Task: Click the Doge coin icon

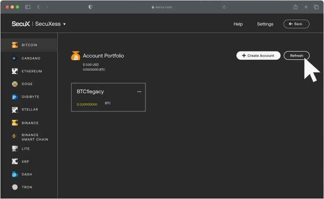Action: (x=15, y=84)
